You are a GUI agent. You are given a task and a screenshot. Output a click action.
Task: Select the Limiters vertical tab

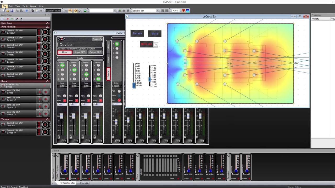click(x=108, y=61)
